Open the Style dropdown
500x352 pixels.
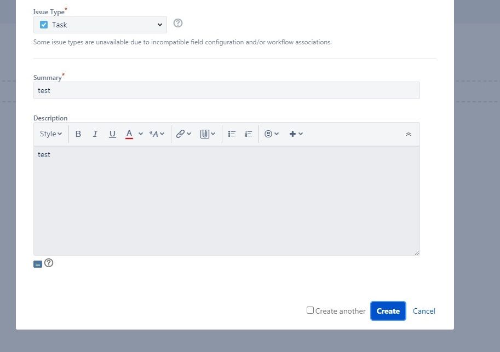pos(51,134)
